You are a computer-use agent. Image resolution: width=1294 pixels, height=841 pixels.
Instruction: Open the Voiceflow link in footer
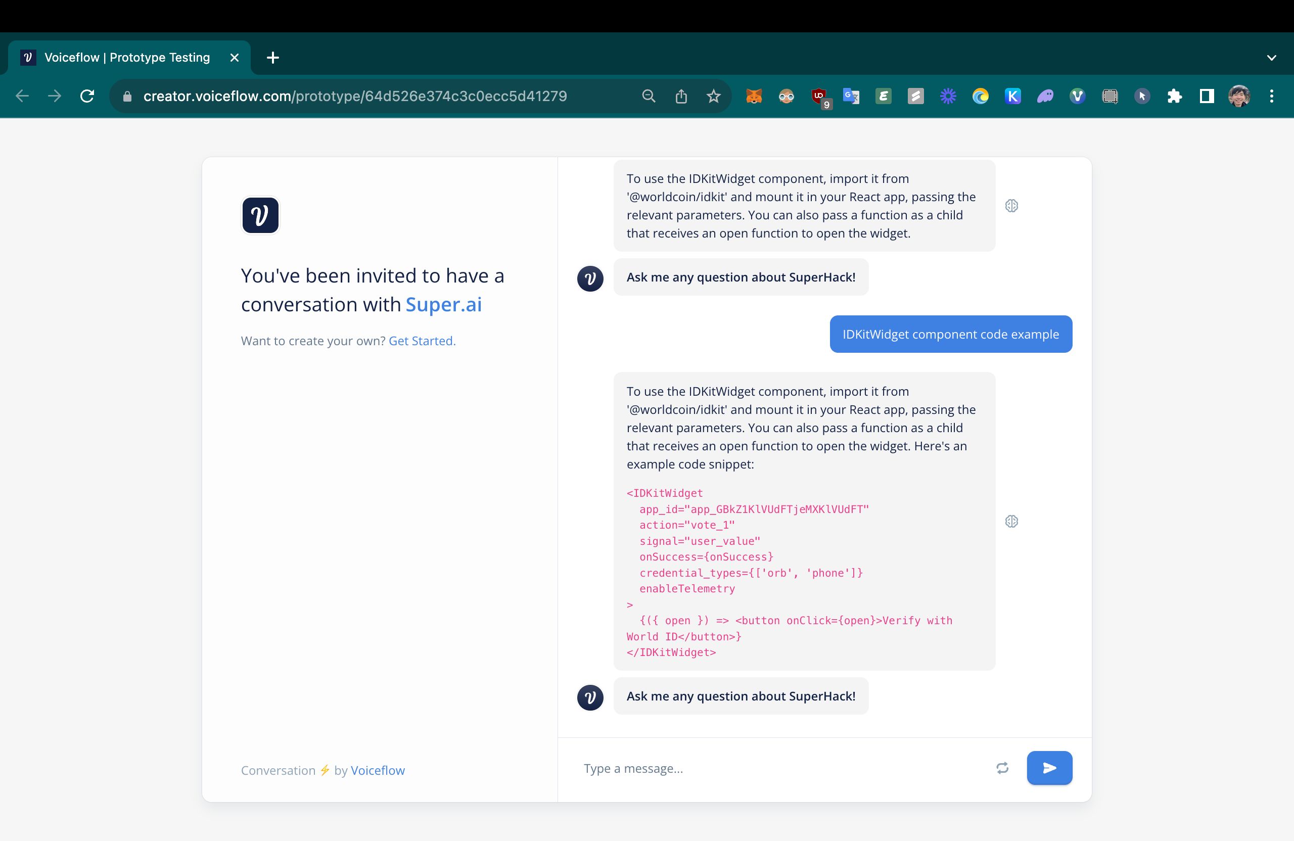point(377,770)
